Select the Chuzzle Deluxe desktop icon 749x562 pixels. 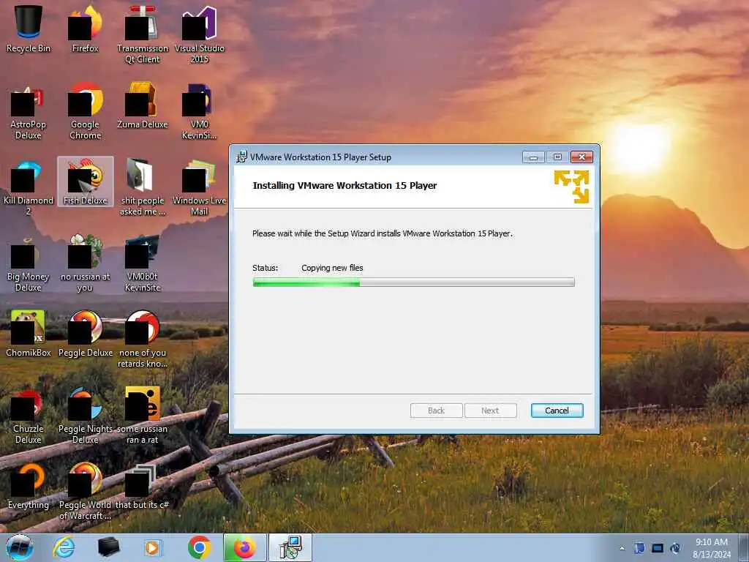click(x=29, y=416)
